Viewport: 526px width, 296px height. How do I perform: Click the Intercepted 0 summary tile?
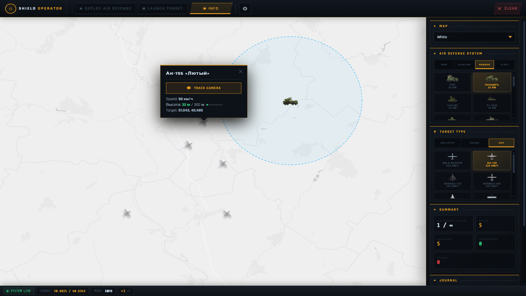point(495,242)
